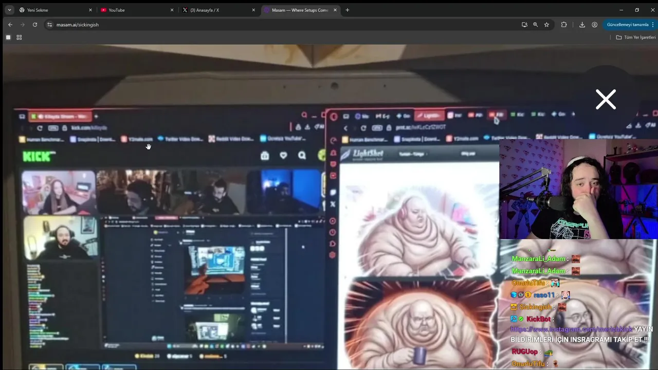Image resolution: width=658 pixels, height=370 pixels.
Task: Click the LightShot logo in the photo
Action: pyautogui.click(x=362, y=153)
